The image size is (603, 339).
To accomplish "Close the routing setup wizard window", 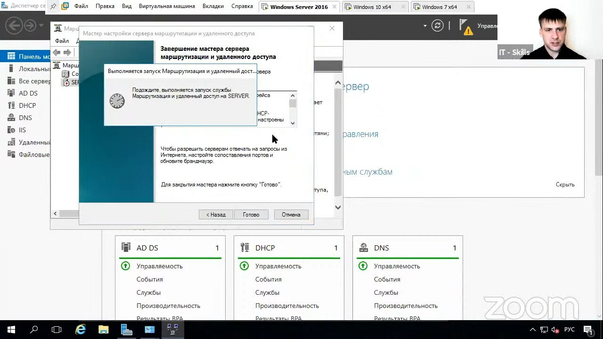I will pos(332,28).
